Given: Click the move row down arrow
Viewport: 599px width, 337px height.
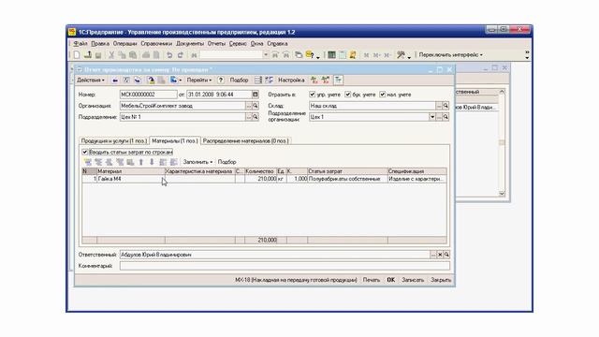Looking at the screenshot, I should point(152,162).
